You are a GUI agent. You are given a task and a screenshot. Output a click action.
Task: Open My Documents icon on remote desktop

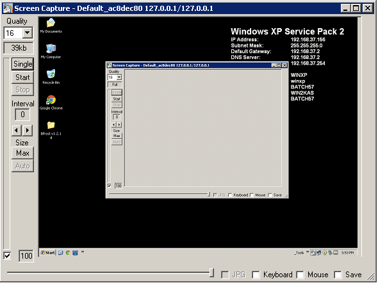point(51,25)
